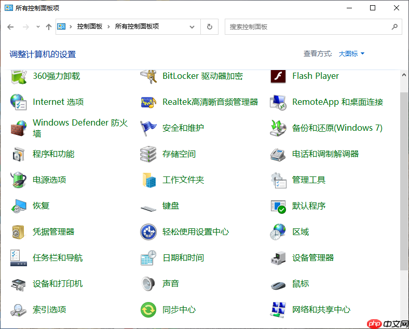Open the Realtek audio manager icon
Screen dimensions: 409x329
click(148, 102)
